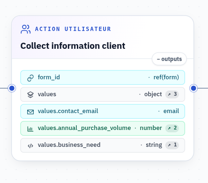This screenshot has width=208, height=183.
Task: Collapse the outputs section
Action: tap(169, 59)
